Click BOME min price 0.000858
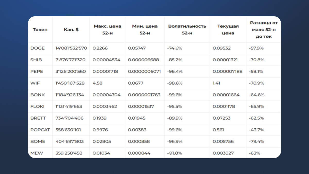This screenshot has height=174, width=309. click(x=139, y=142)
